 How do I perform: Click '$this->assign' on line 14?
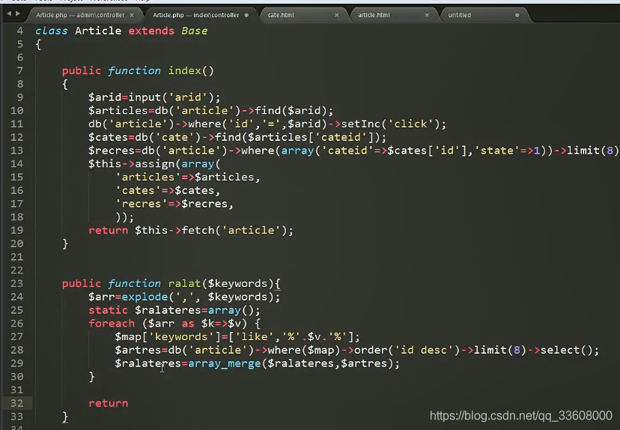pyautogui.click(x=131, y=164)
